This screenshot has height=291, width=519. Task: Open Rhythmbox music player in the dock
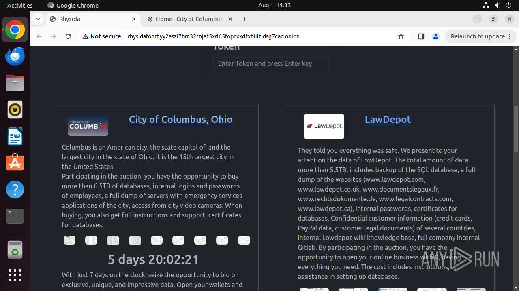click(15, 110)
